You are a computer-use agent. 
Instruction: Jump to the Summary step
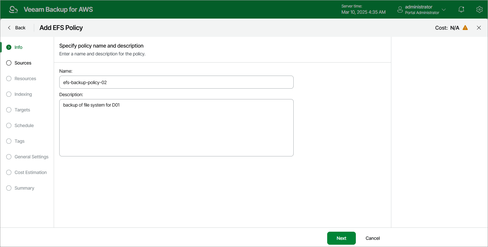9,188
